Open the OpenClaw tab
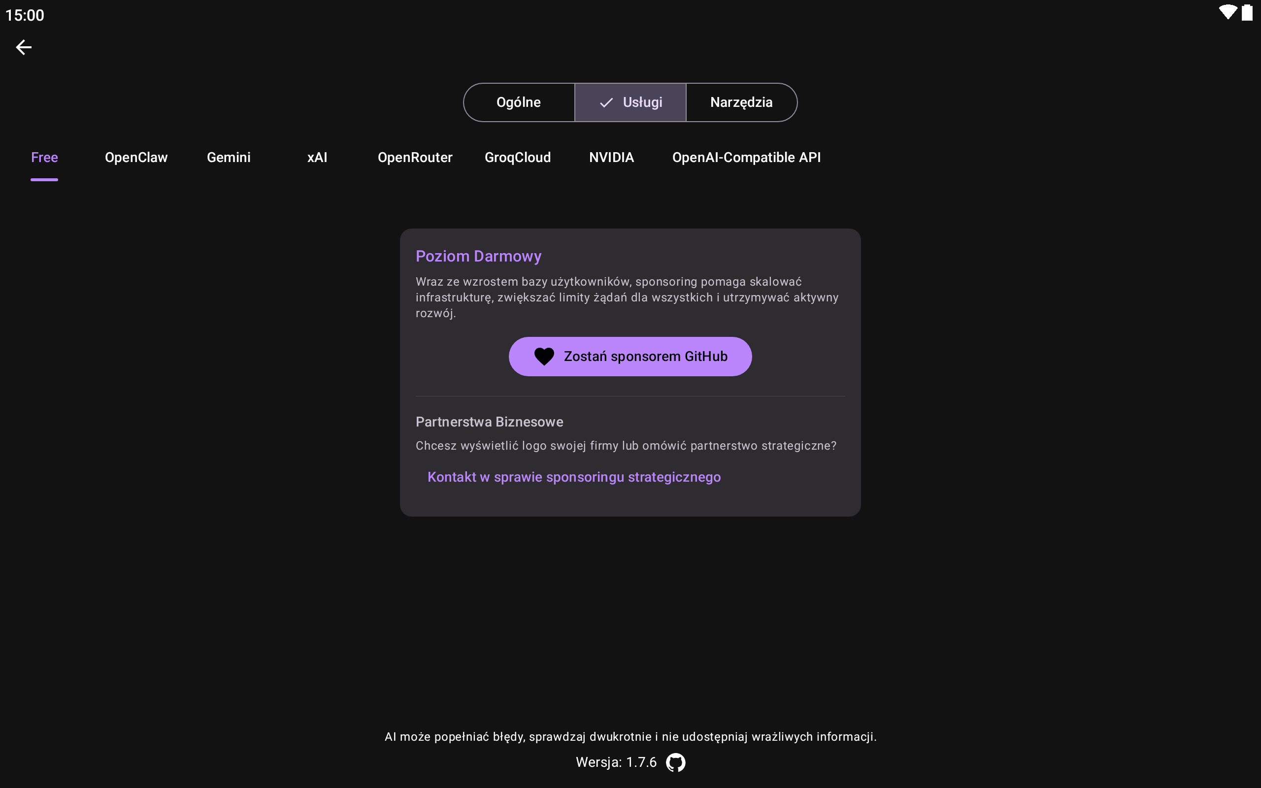The image size is (1261, 788). [x=136, y=158]
